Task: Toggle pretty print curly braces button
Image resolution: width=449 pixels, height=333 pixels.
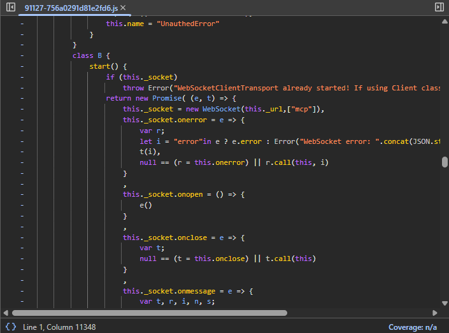Action: [11, 327]
